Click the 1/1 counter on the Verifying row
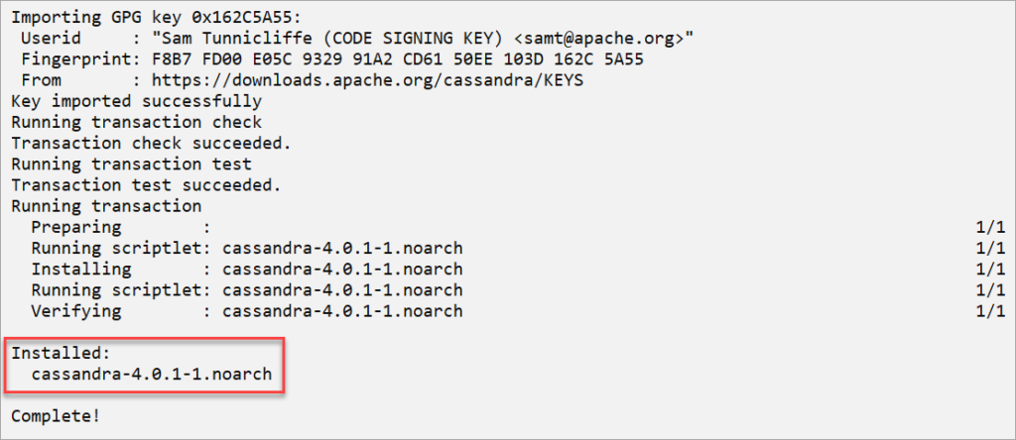The width and height of the screenshot is (1016, 440). (x=990, y=311)
